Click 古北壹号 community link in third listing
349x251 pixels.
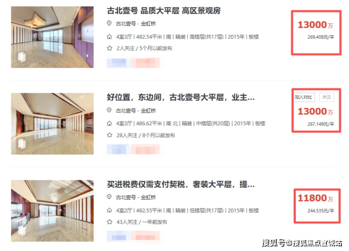pyautogui.click(x=126, y=197)
